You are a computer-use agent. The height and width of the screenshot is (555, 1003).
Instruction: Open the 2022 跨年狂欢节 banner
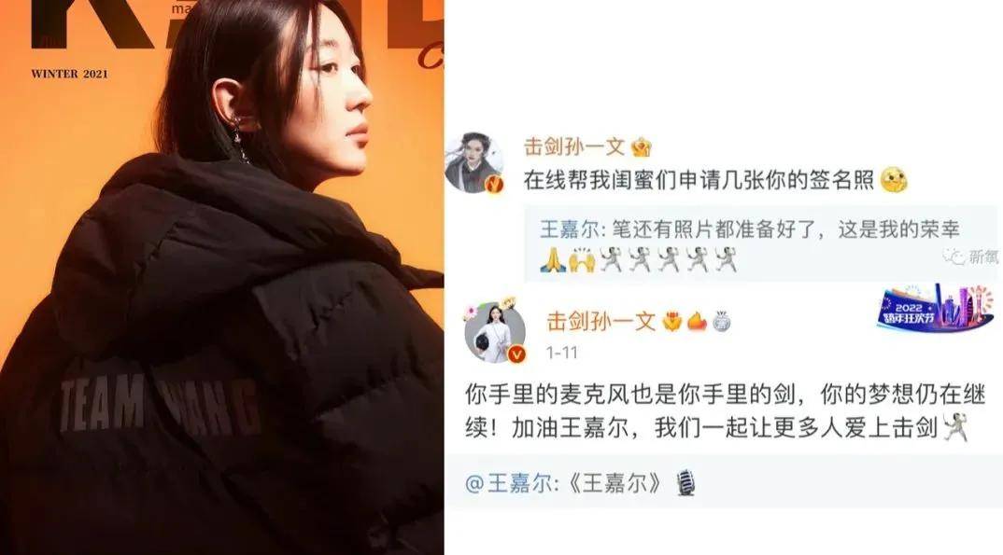tap(935, 307)
